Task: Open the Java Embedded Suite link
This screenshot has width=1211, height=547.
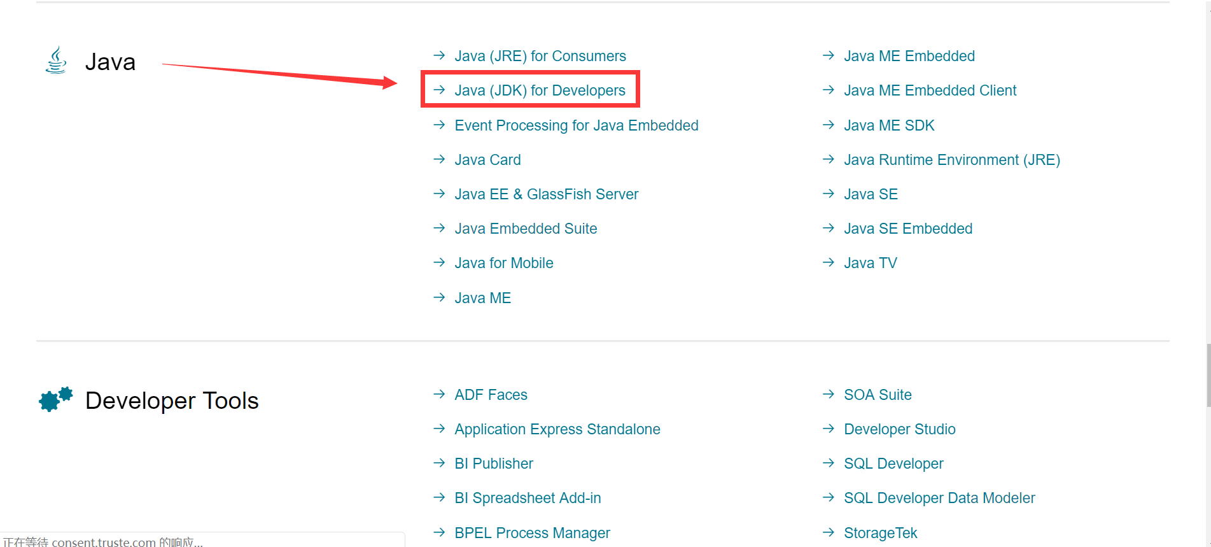Action: [526, 229]
